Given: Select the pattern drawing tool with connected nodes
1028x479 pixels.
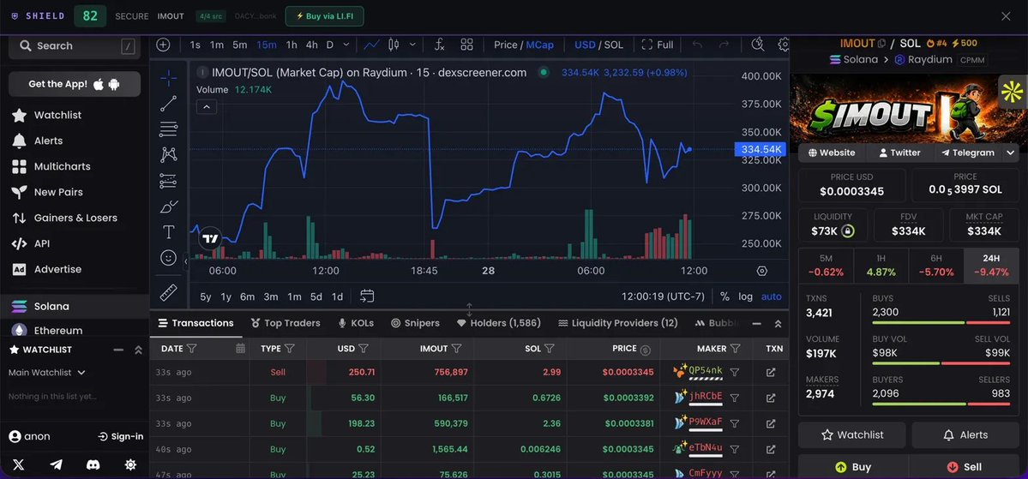Looking at the screenshot, I should pyautogui.click(x=169, y=154).
